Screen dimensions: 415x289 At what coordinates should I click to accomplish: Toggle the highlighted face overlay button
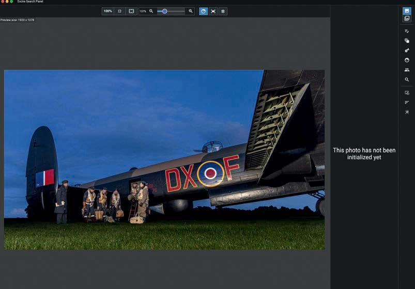coord(203,11)
